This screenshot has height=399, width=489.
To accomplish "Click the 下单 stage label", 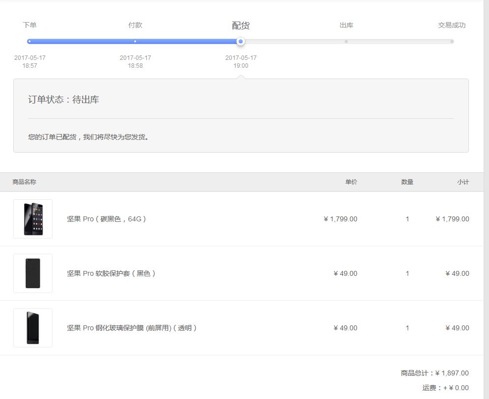I will [29, 25].
